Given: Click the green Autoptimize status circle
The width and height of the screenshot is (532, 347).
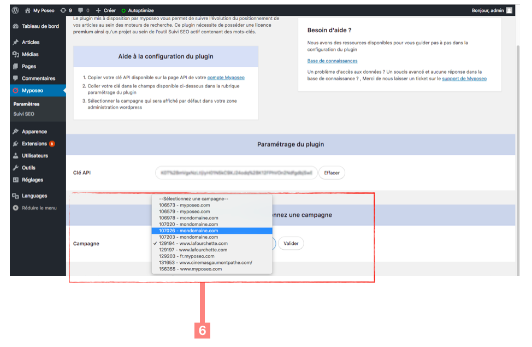Looking at the screenshot, I should coord(123,11).
